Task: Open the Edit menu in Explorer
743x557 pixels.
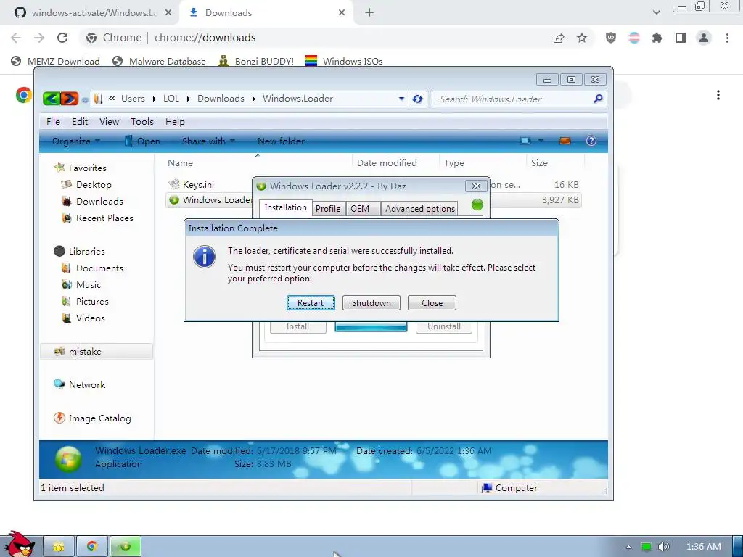Action: [80, 121]
